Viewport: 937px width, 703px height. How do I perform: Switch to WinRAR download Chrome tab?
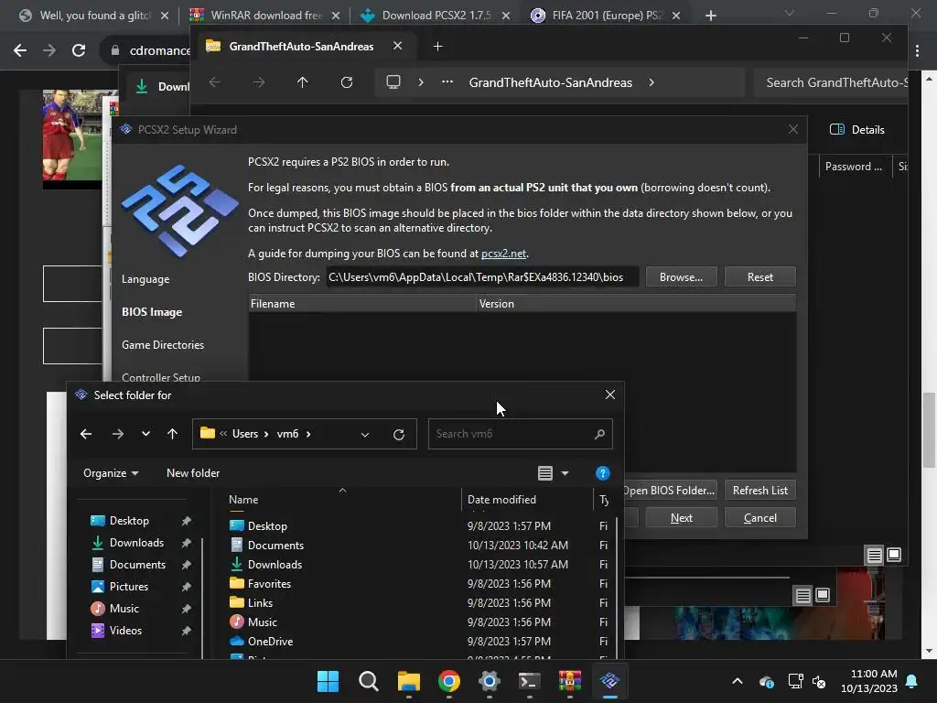[x=265, y=16]
